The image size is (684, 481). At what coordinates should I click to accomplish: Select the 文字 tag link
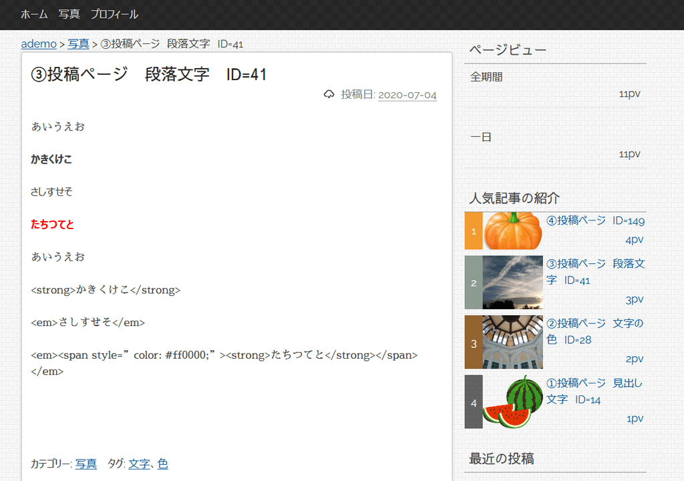point(139,464)
